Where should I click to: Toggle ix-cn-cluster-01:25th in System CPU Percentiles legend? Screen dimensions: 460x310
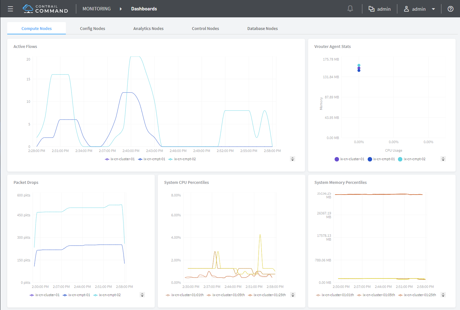pyautogui.click(x=267, y=295)
